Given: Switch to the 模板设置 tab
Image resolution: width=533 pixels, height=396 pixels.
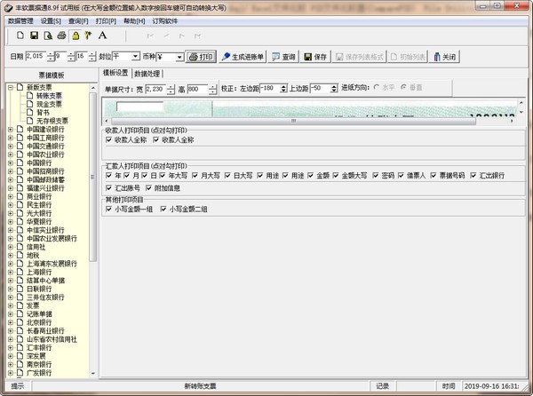Looking at the screenshot, I should pyautogui.click(x=115, y=73).
